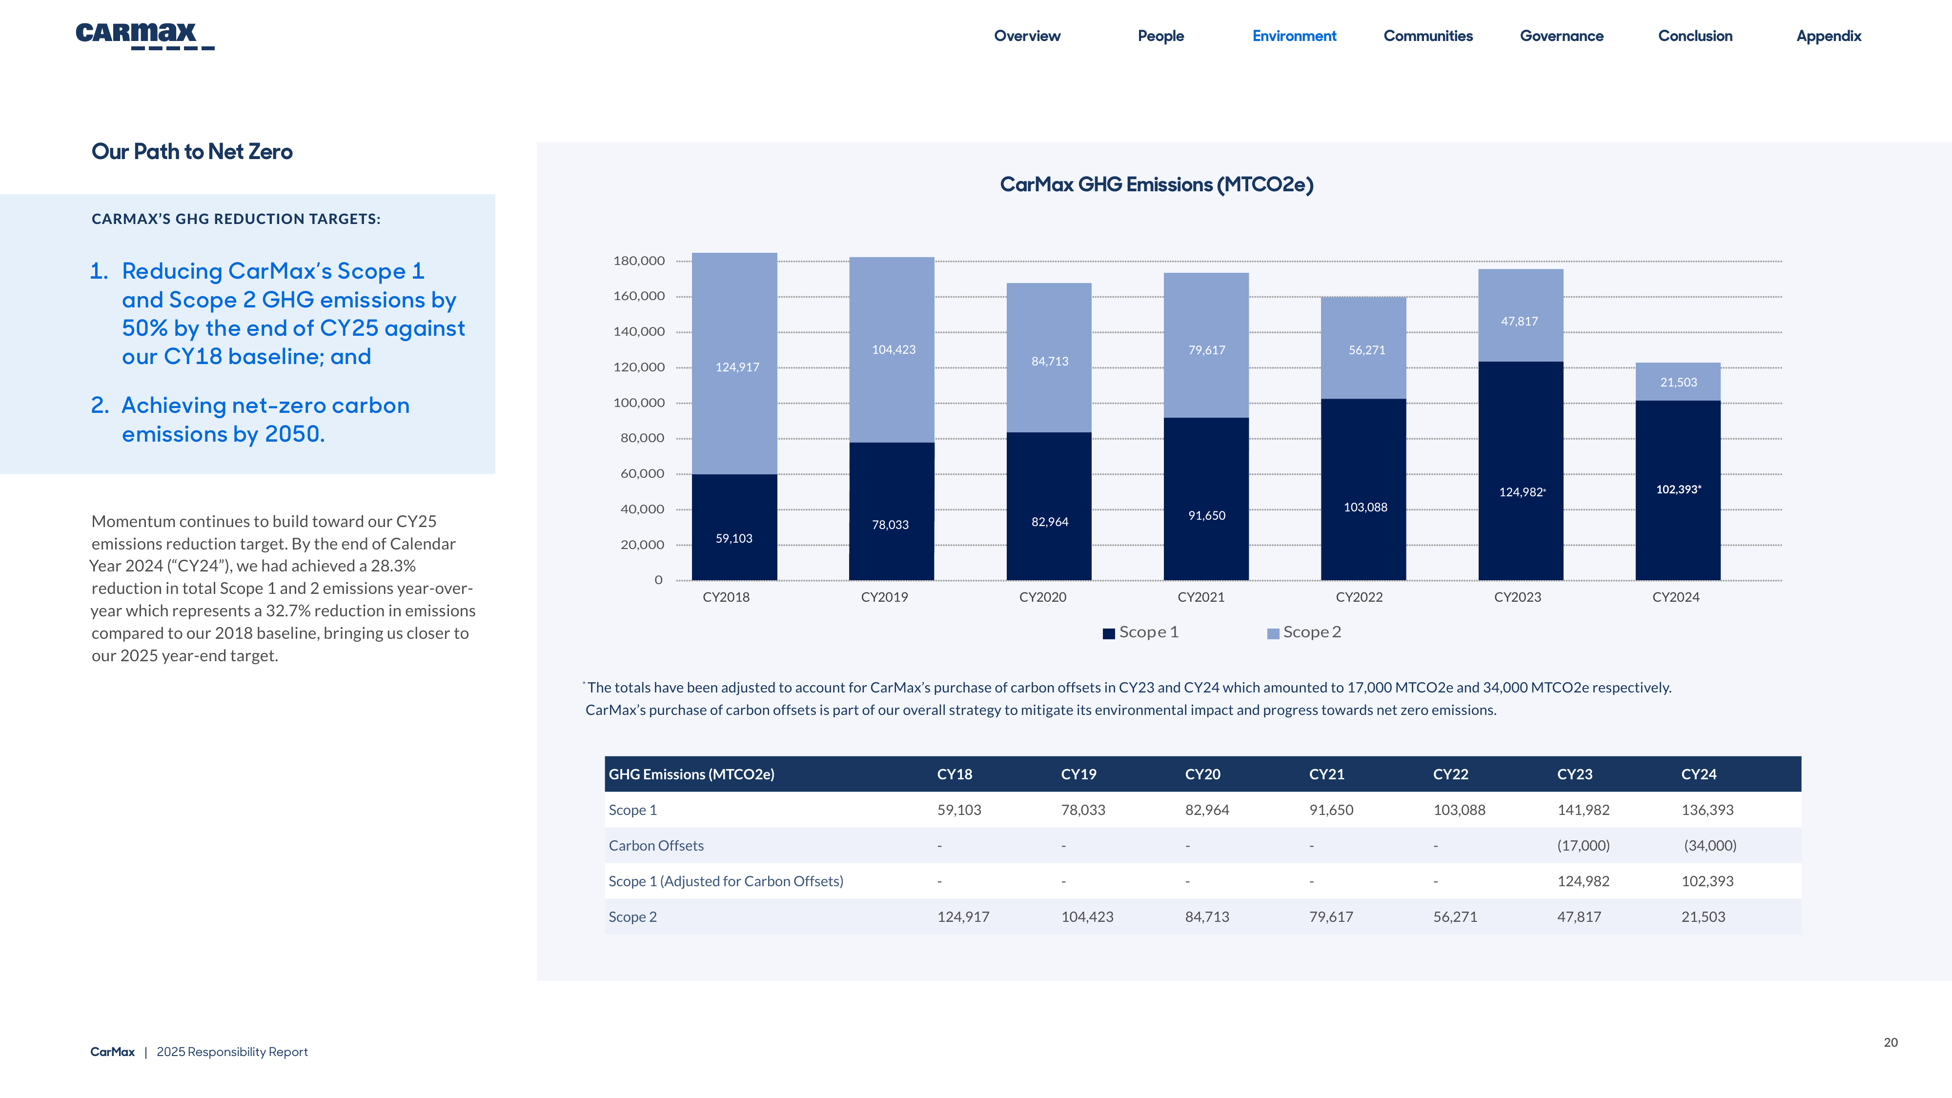Click the carbon offsets footnote text

(x=1127, y=699)
